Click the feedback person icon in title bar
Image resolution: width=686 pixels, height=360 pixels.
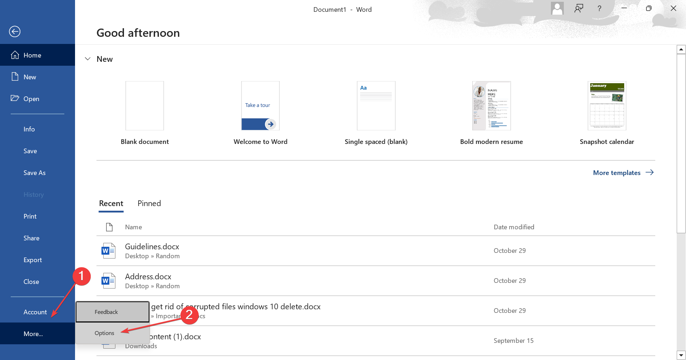point(579,9)
